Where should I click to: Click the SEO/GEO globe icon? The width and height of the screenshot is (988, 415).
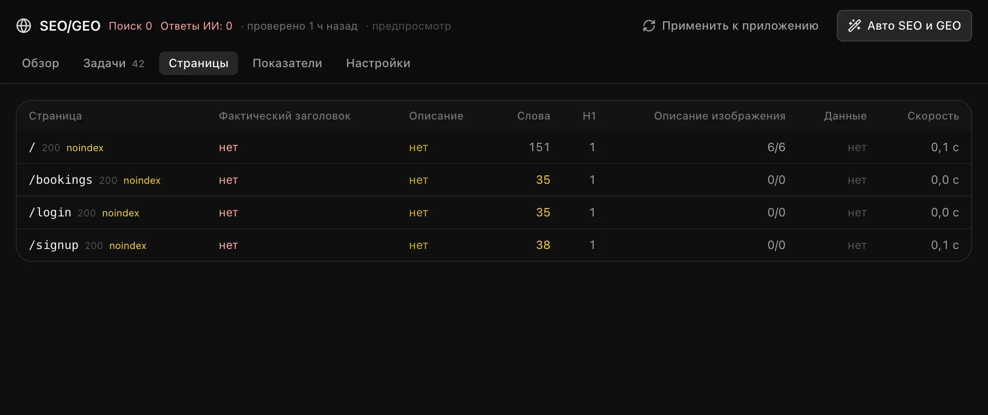24,26
